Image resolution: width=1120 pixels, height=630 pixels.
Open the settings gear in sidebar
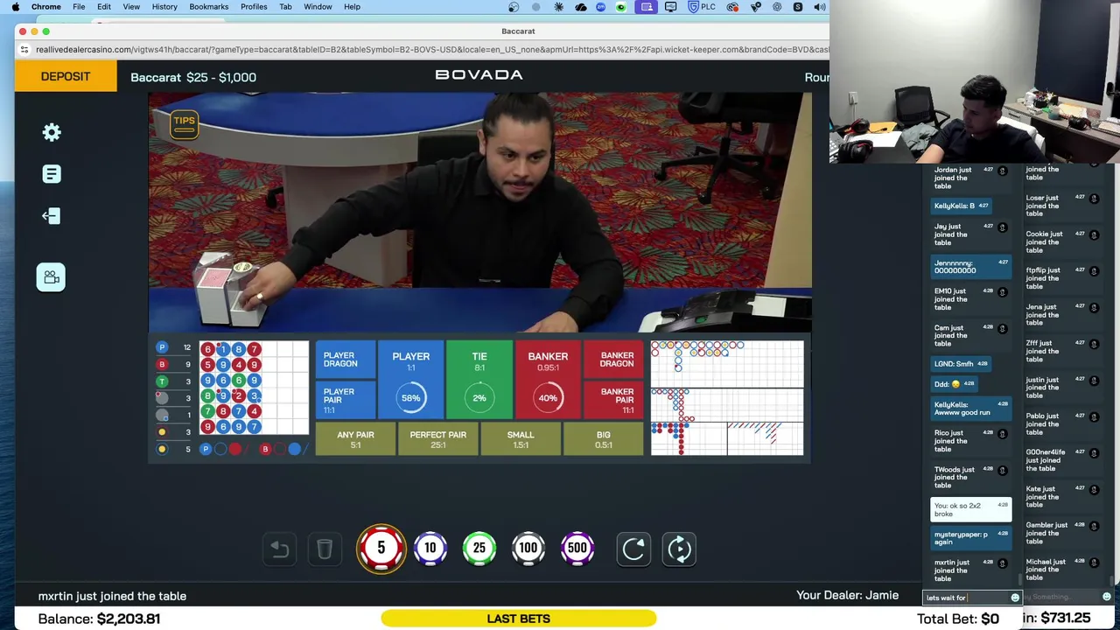pyautogui.click(x=52, y=132)
